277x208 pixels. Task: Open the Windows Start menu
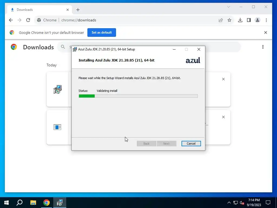[6, 203]
